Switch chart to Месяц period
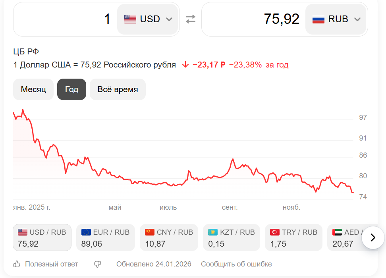Image resolution: width=386 pixels, height=278 pixels. pos(33,89)
